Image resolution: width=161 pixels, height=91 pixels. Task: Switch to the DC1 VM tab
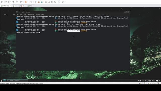click(x=16, y=6)
